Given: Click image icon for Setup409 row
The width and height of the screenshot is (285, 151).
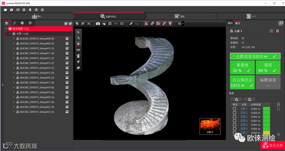Looking at the screenshot, I should click(67, 44).
